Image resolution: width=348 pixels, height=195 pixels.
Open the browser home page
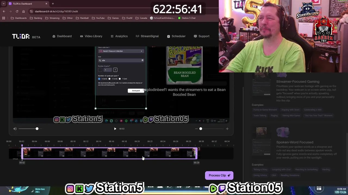23,11
